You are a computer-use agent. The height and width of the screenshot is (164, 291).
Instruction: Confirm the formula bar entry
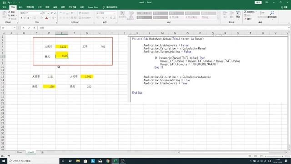(x=29, y=28)
